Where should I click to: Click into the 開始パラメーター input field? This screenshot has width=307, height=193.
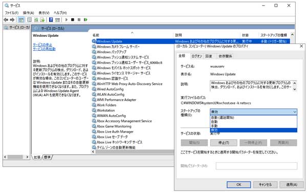coord(256,166)
